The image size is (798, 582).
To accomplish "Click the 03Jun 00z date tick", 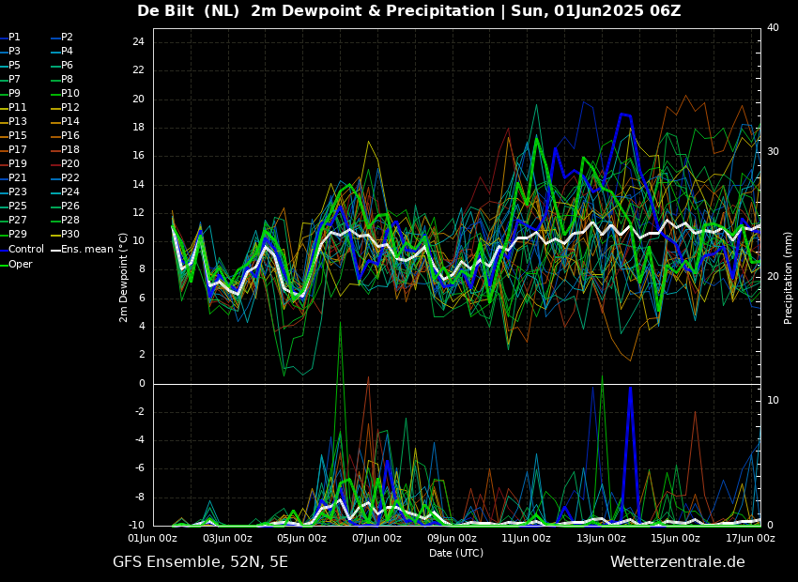I will pos(227,538).
